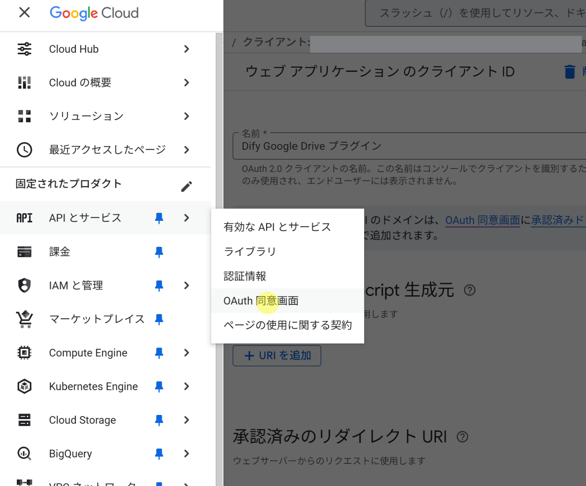Click the Cloud Storage icon

[x=24, y=420]
